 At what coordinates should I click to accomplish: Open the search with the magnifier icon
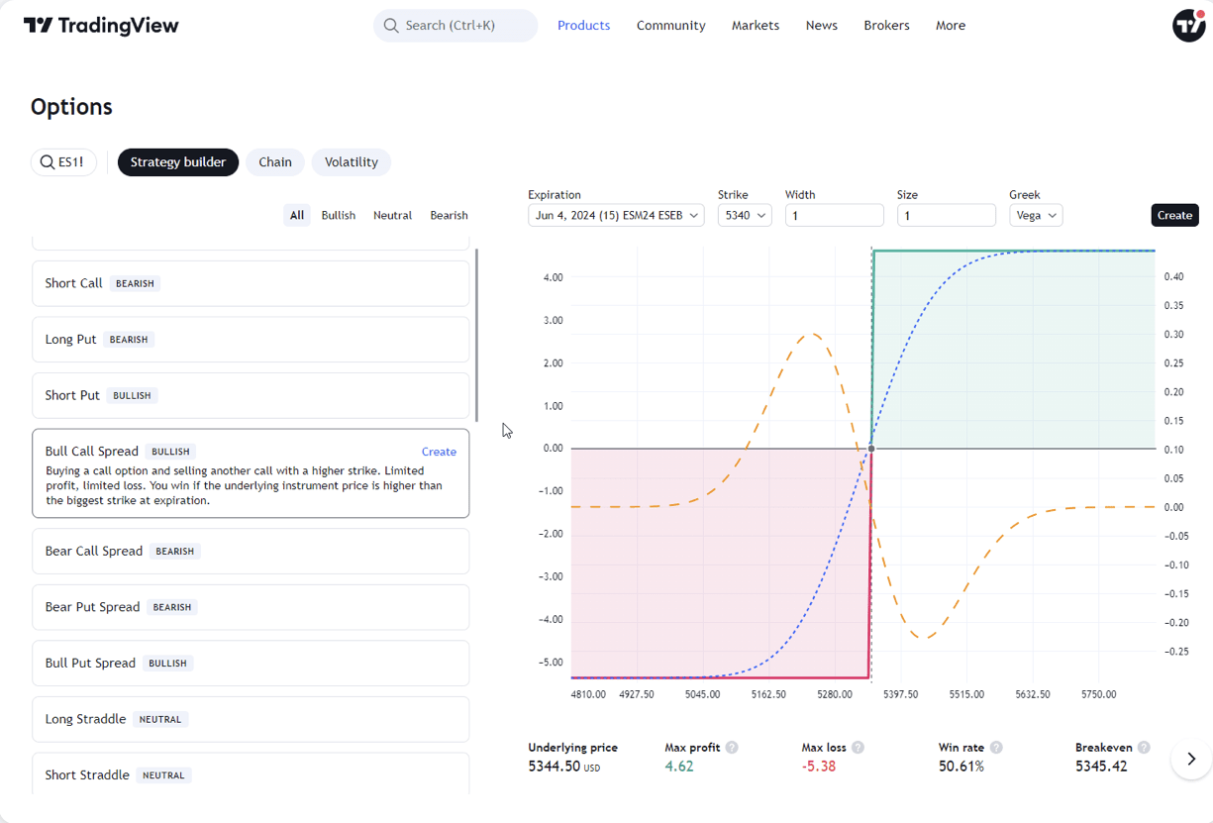click(x=391, y=25)
